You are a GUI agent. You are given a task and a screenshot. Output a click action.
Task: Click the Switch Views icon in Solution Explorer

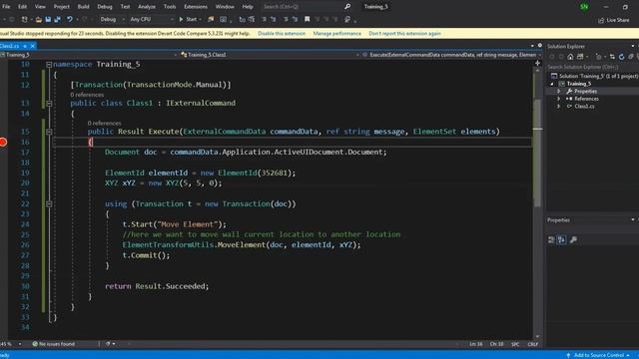[x=580, y=57]
